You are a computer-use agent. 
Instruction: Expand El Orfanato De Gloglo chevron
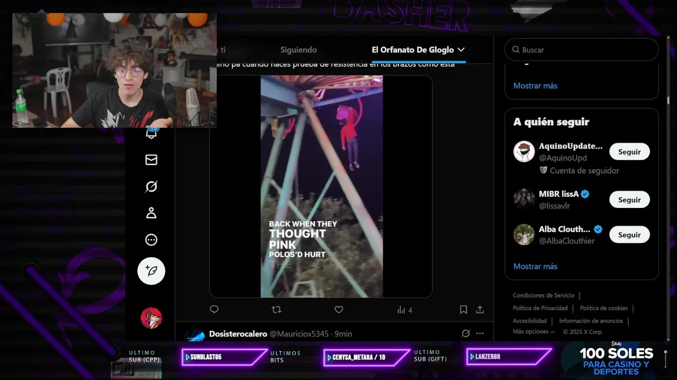point(461,50)
